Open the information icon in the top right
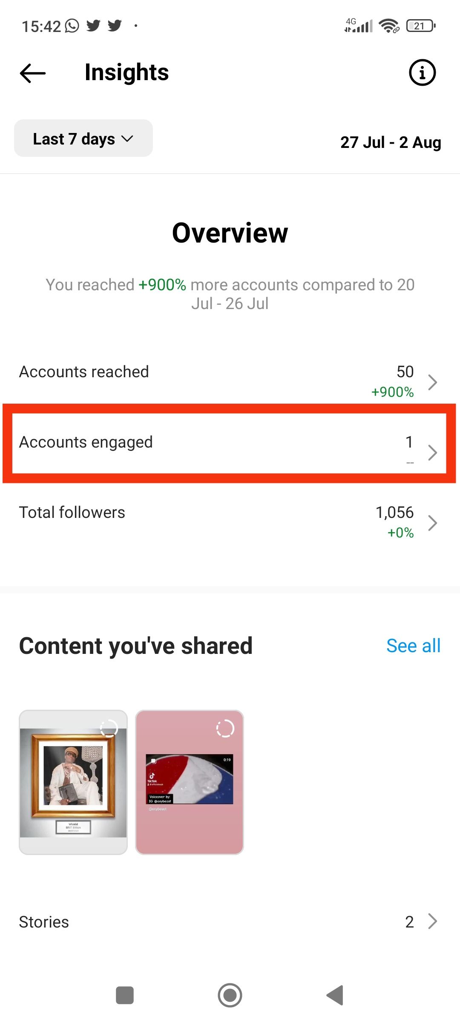 click(422, 72)
